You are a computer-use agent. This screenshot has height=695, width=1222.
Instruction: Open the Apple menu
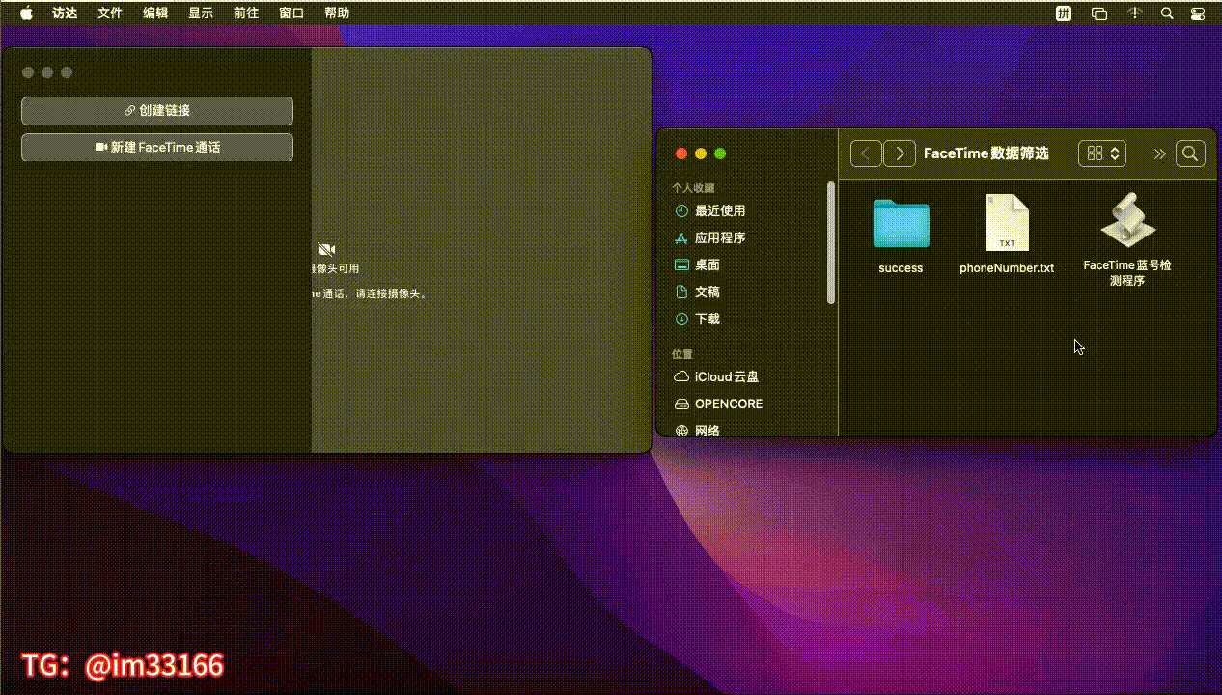(x=26, y=13)
